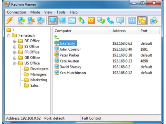Sort by Address column header
This screenshot has width=166, height=124.
(x=124, y=31)
